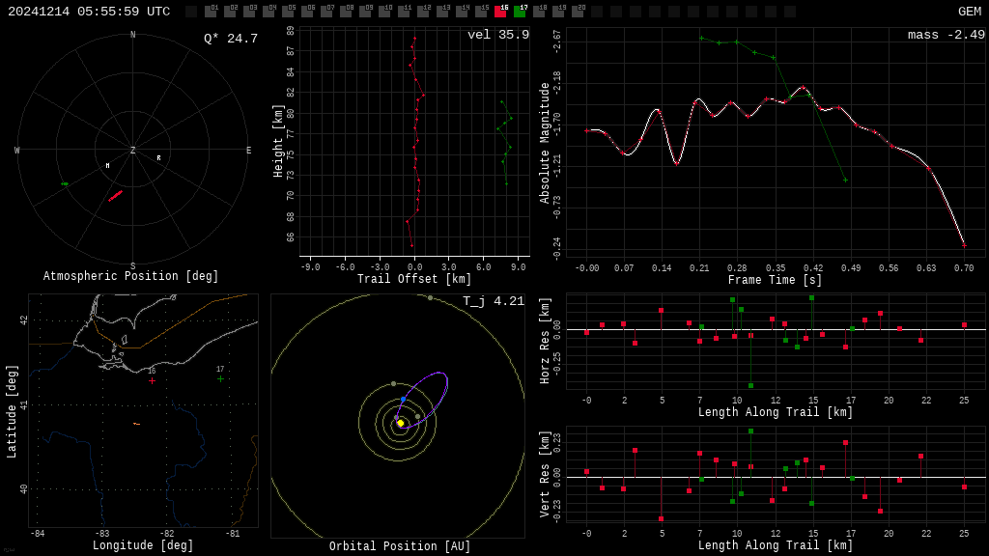Screen dimensions: 989x556
Task: Select station indicator 13
Action: [442, 11]
